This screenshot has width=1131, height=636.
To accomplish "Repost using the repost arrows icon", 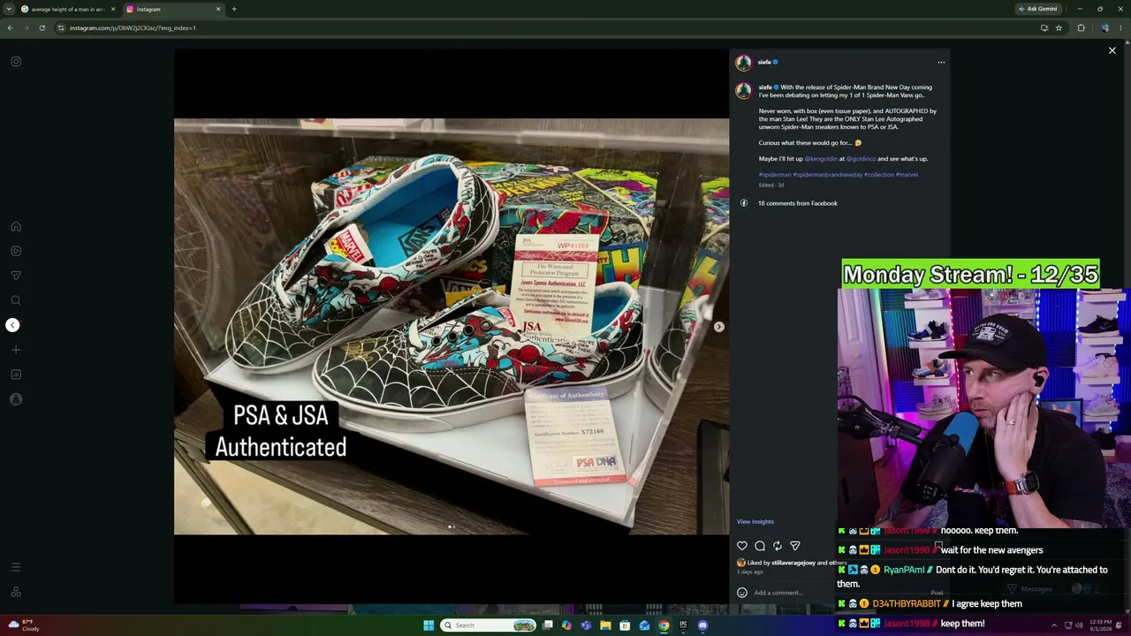I will tap(778, 546).
